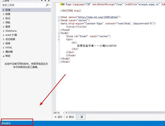Focus the 搜索工具箱 search field
The image size is (165, 126).
click(24, 5)
